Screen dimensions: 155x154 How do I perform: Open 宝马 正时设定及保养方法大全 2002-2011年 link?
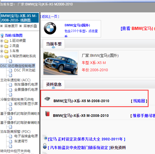(87, 139)
